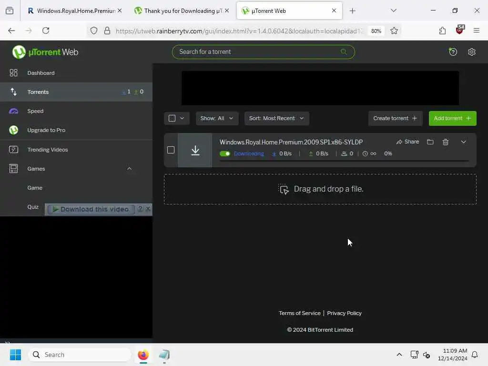The image size is (488, 366).
Task: Close the Download this video bar
Action: (148, 209)
